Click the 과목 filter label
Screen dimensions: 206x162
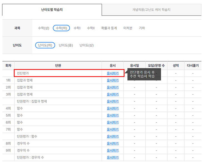(17, 28)
